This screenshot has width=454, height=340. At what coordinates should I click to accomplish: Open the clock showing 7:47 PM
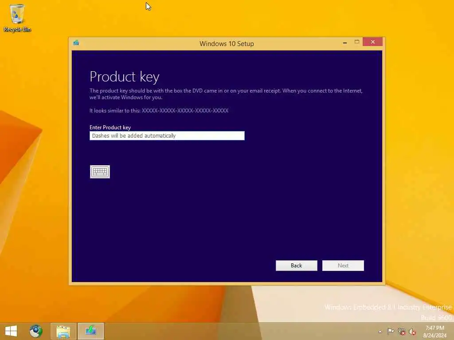(x=434, y=331)
